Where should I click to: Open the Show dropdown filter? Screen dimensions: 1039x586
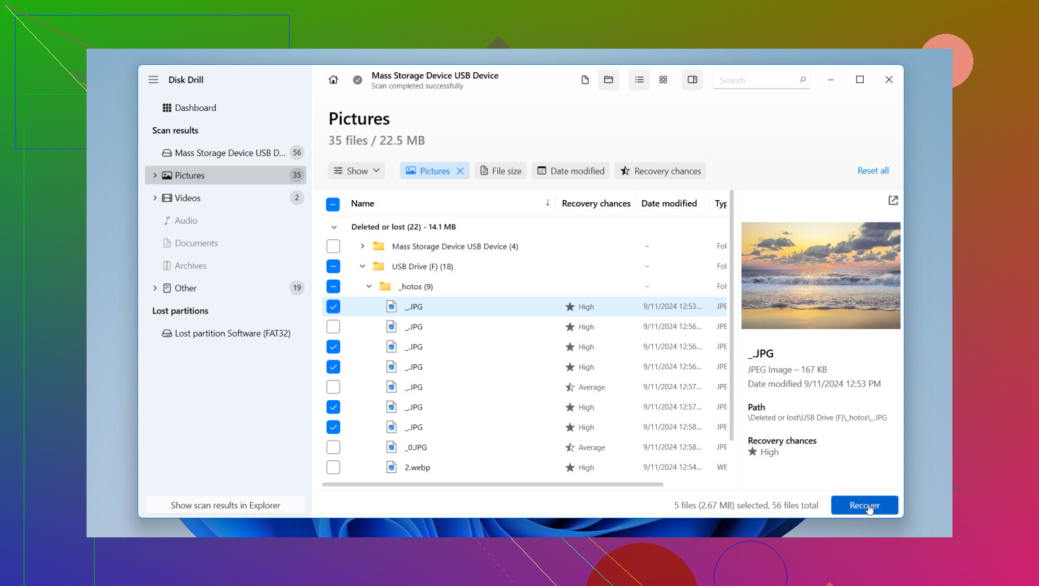(x=356, y=171)
